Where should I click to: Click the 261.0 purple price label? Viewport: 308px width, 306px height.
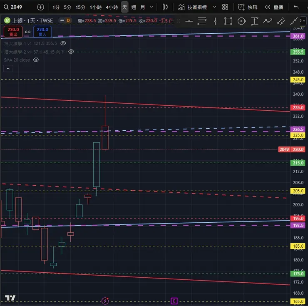click(x=298, y=36)
